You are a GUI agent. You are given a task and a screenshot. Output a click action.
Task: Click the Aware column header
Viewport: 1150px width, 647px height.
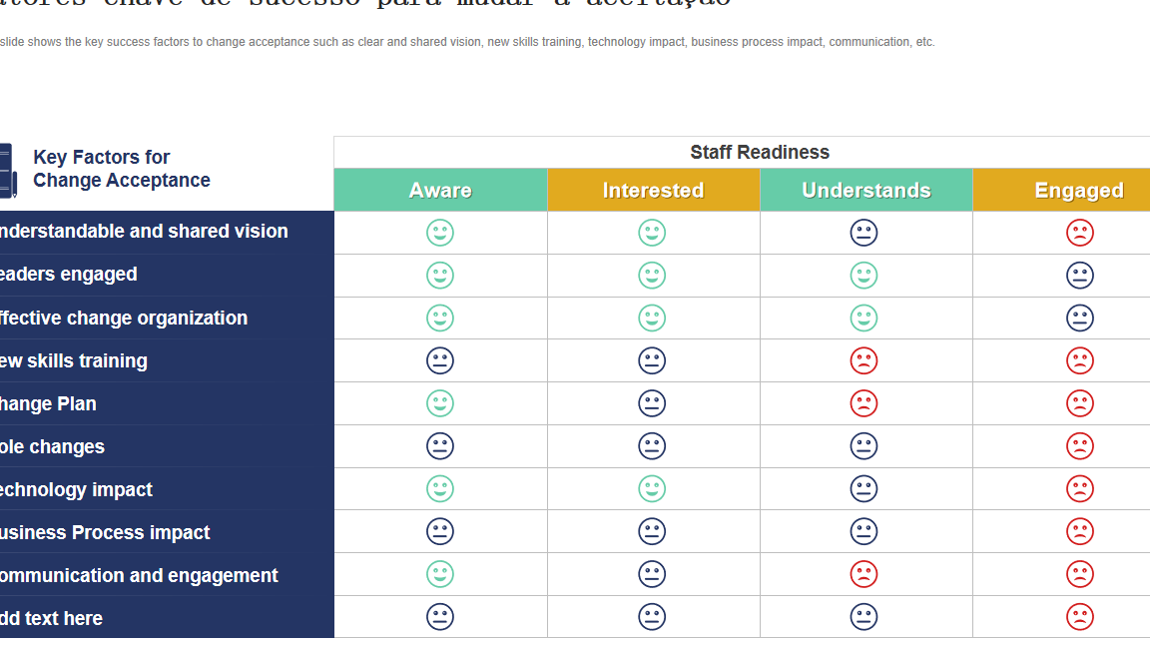point(441,190)
